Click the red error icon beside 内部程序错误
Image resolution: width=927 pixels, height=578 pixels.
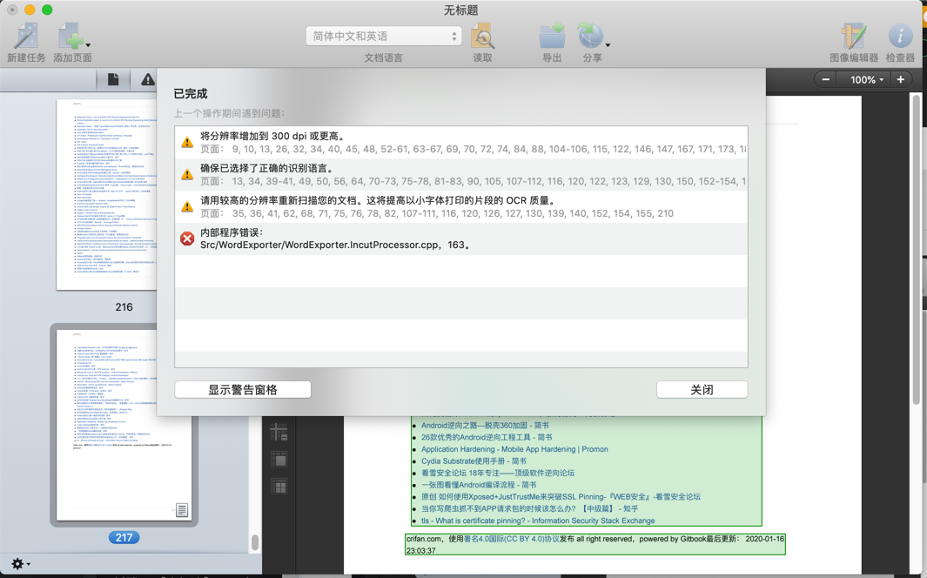tap(187, 239)
